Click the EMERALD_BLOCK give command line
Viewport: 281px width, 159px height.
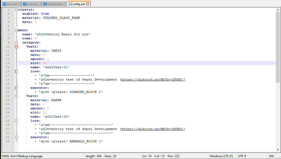coord(69,141)
